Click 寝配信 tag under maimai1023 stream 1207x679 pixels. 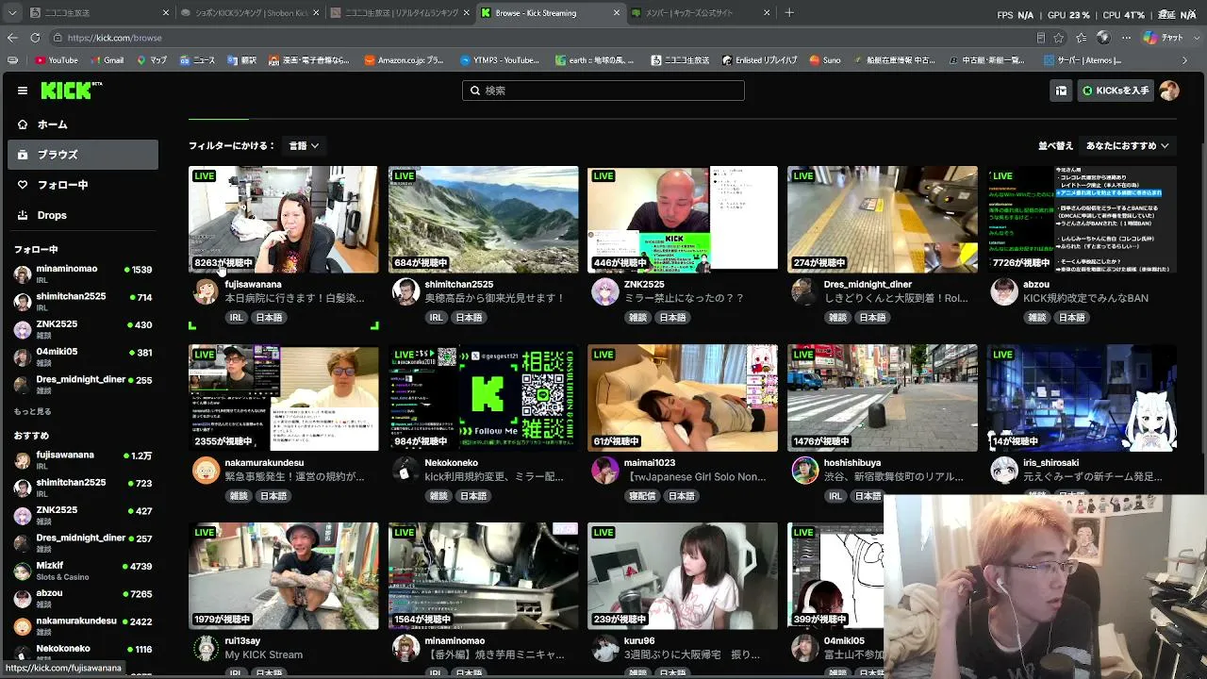[x=642, y=496]
